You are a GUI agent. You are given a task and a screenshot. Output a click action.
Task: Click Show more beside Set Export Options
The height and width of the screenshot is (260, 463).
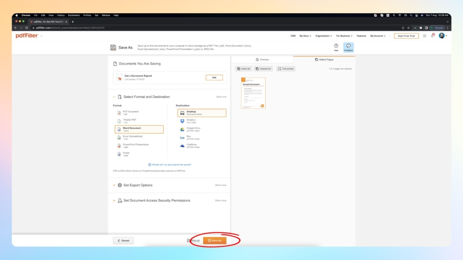tap(221, 185)
